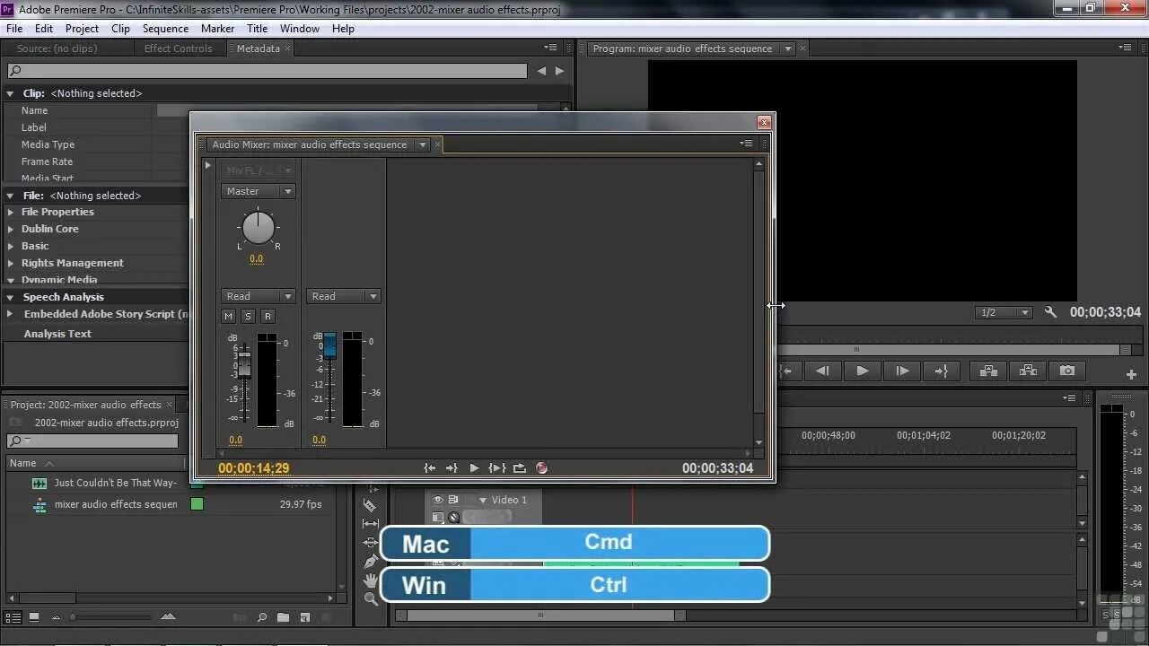The image size is (1149, 646).
Task: Click Go to In point in Audio Mixer
Action: tap(430, 467)
